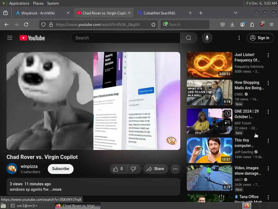
Task: Open options menu for Just Listen! video
Action: [x=268, y=55]
